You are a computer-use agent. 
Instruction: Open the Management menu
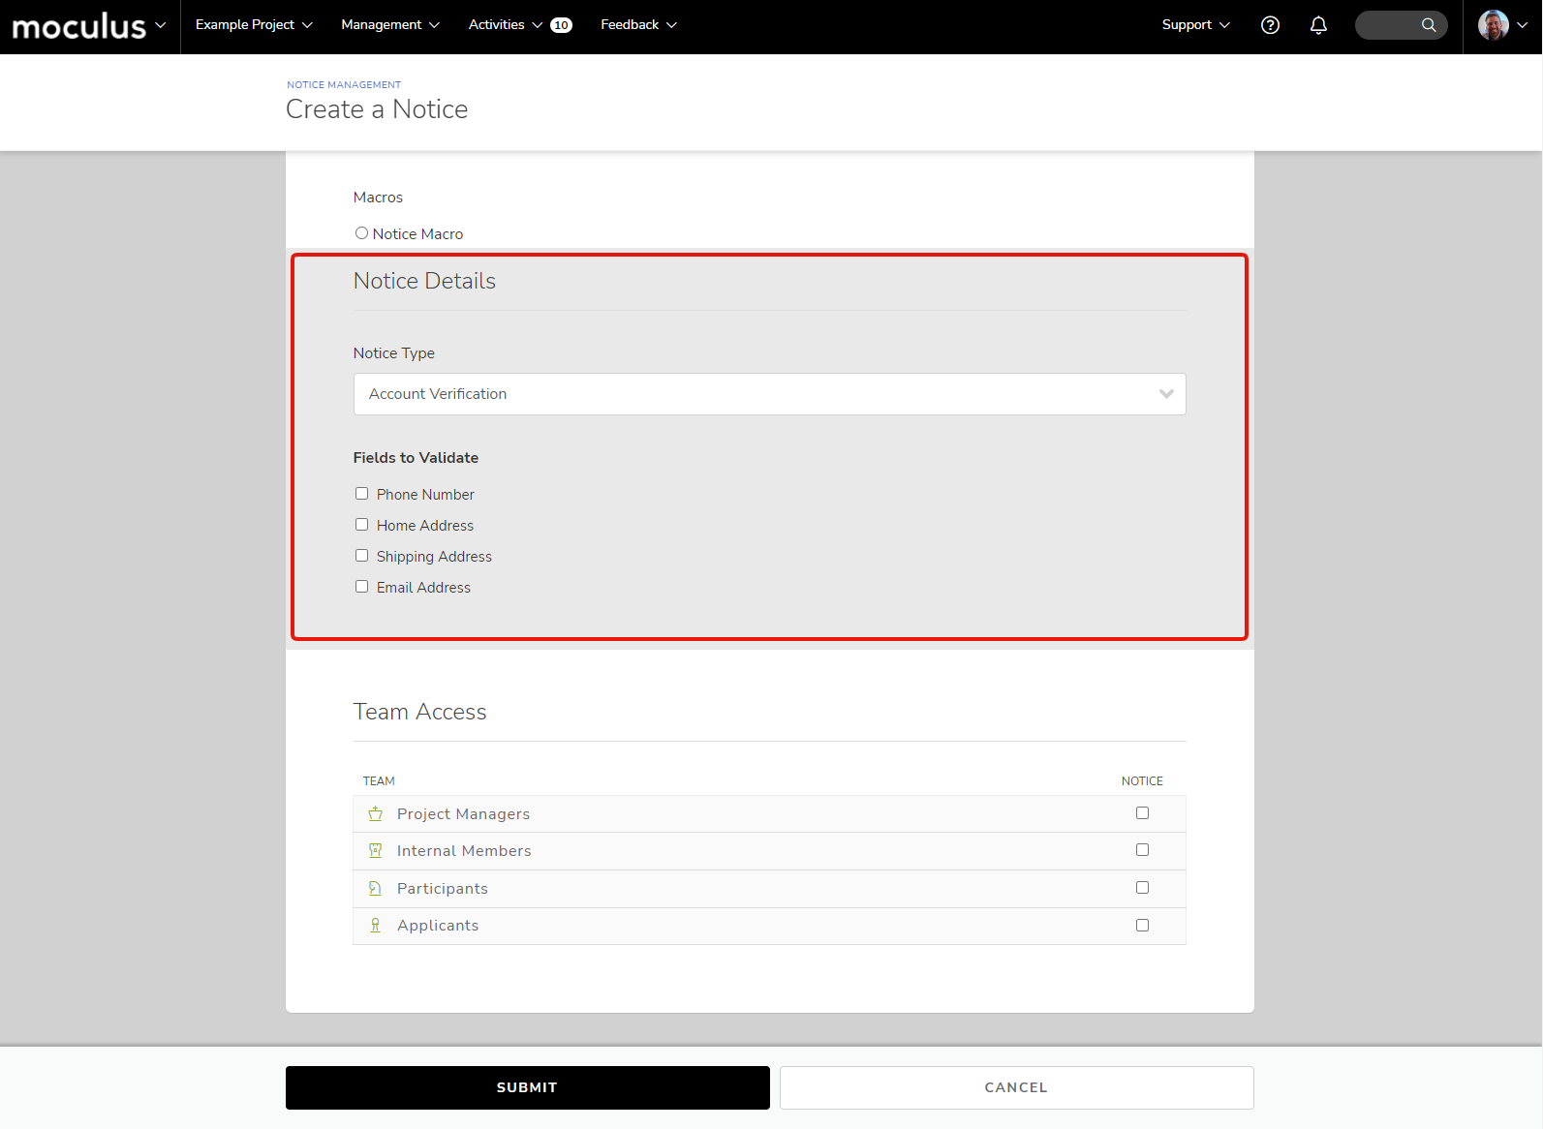coord(390,25)
